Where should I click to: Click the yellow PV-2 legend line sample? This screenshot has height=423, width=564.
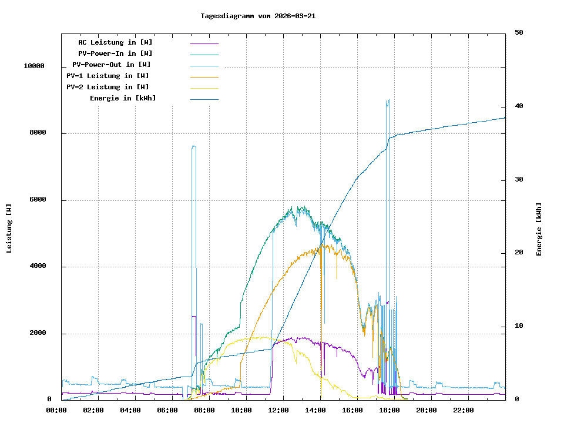tap(204, 88)
